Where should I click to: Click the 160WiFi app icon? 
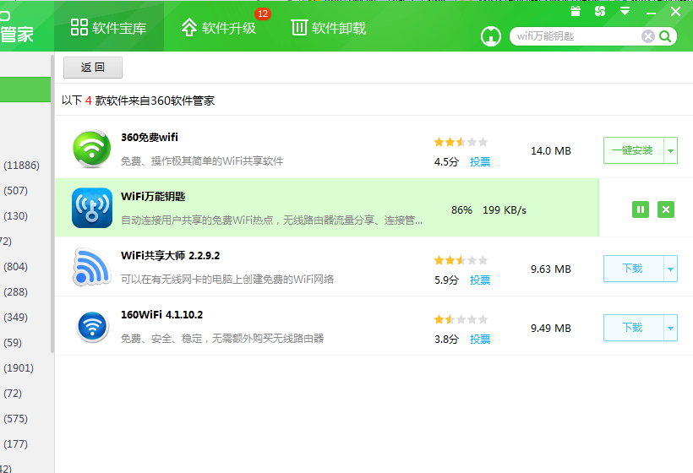tap(92, 327)
